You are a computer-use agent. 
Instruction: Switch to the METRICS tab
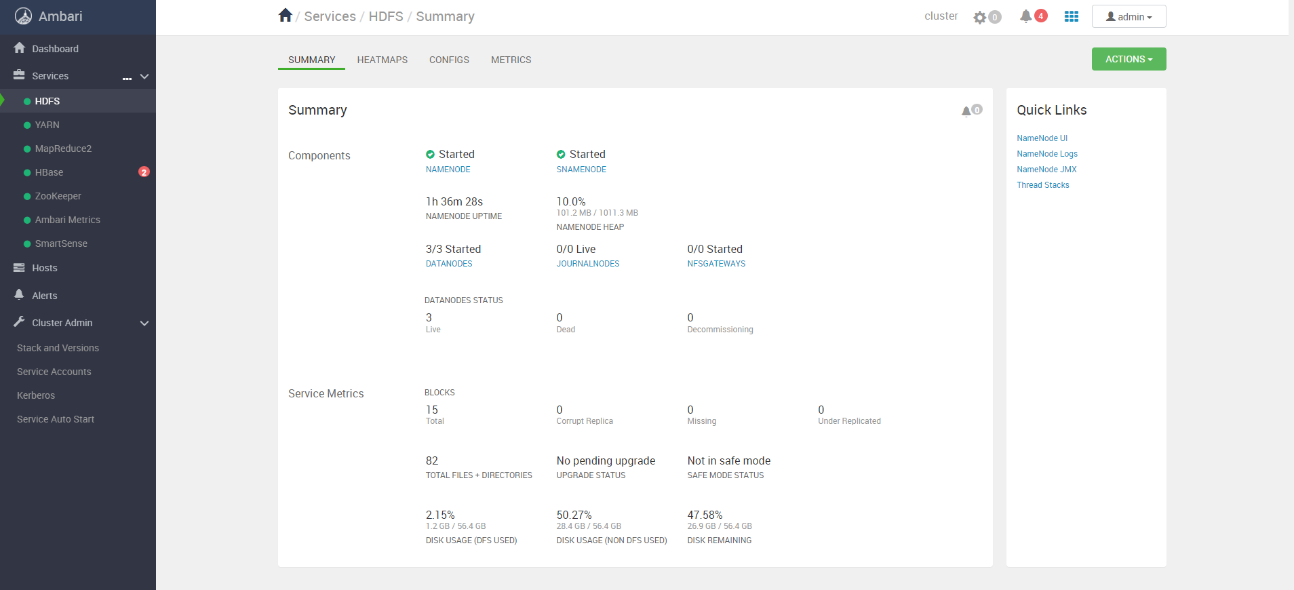click(511, 60)
